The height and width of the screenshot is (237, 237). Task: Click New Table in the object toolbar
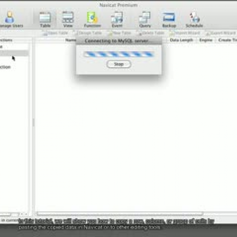(x=119, y=33)
